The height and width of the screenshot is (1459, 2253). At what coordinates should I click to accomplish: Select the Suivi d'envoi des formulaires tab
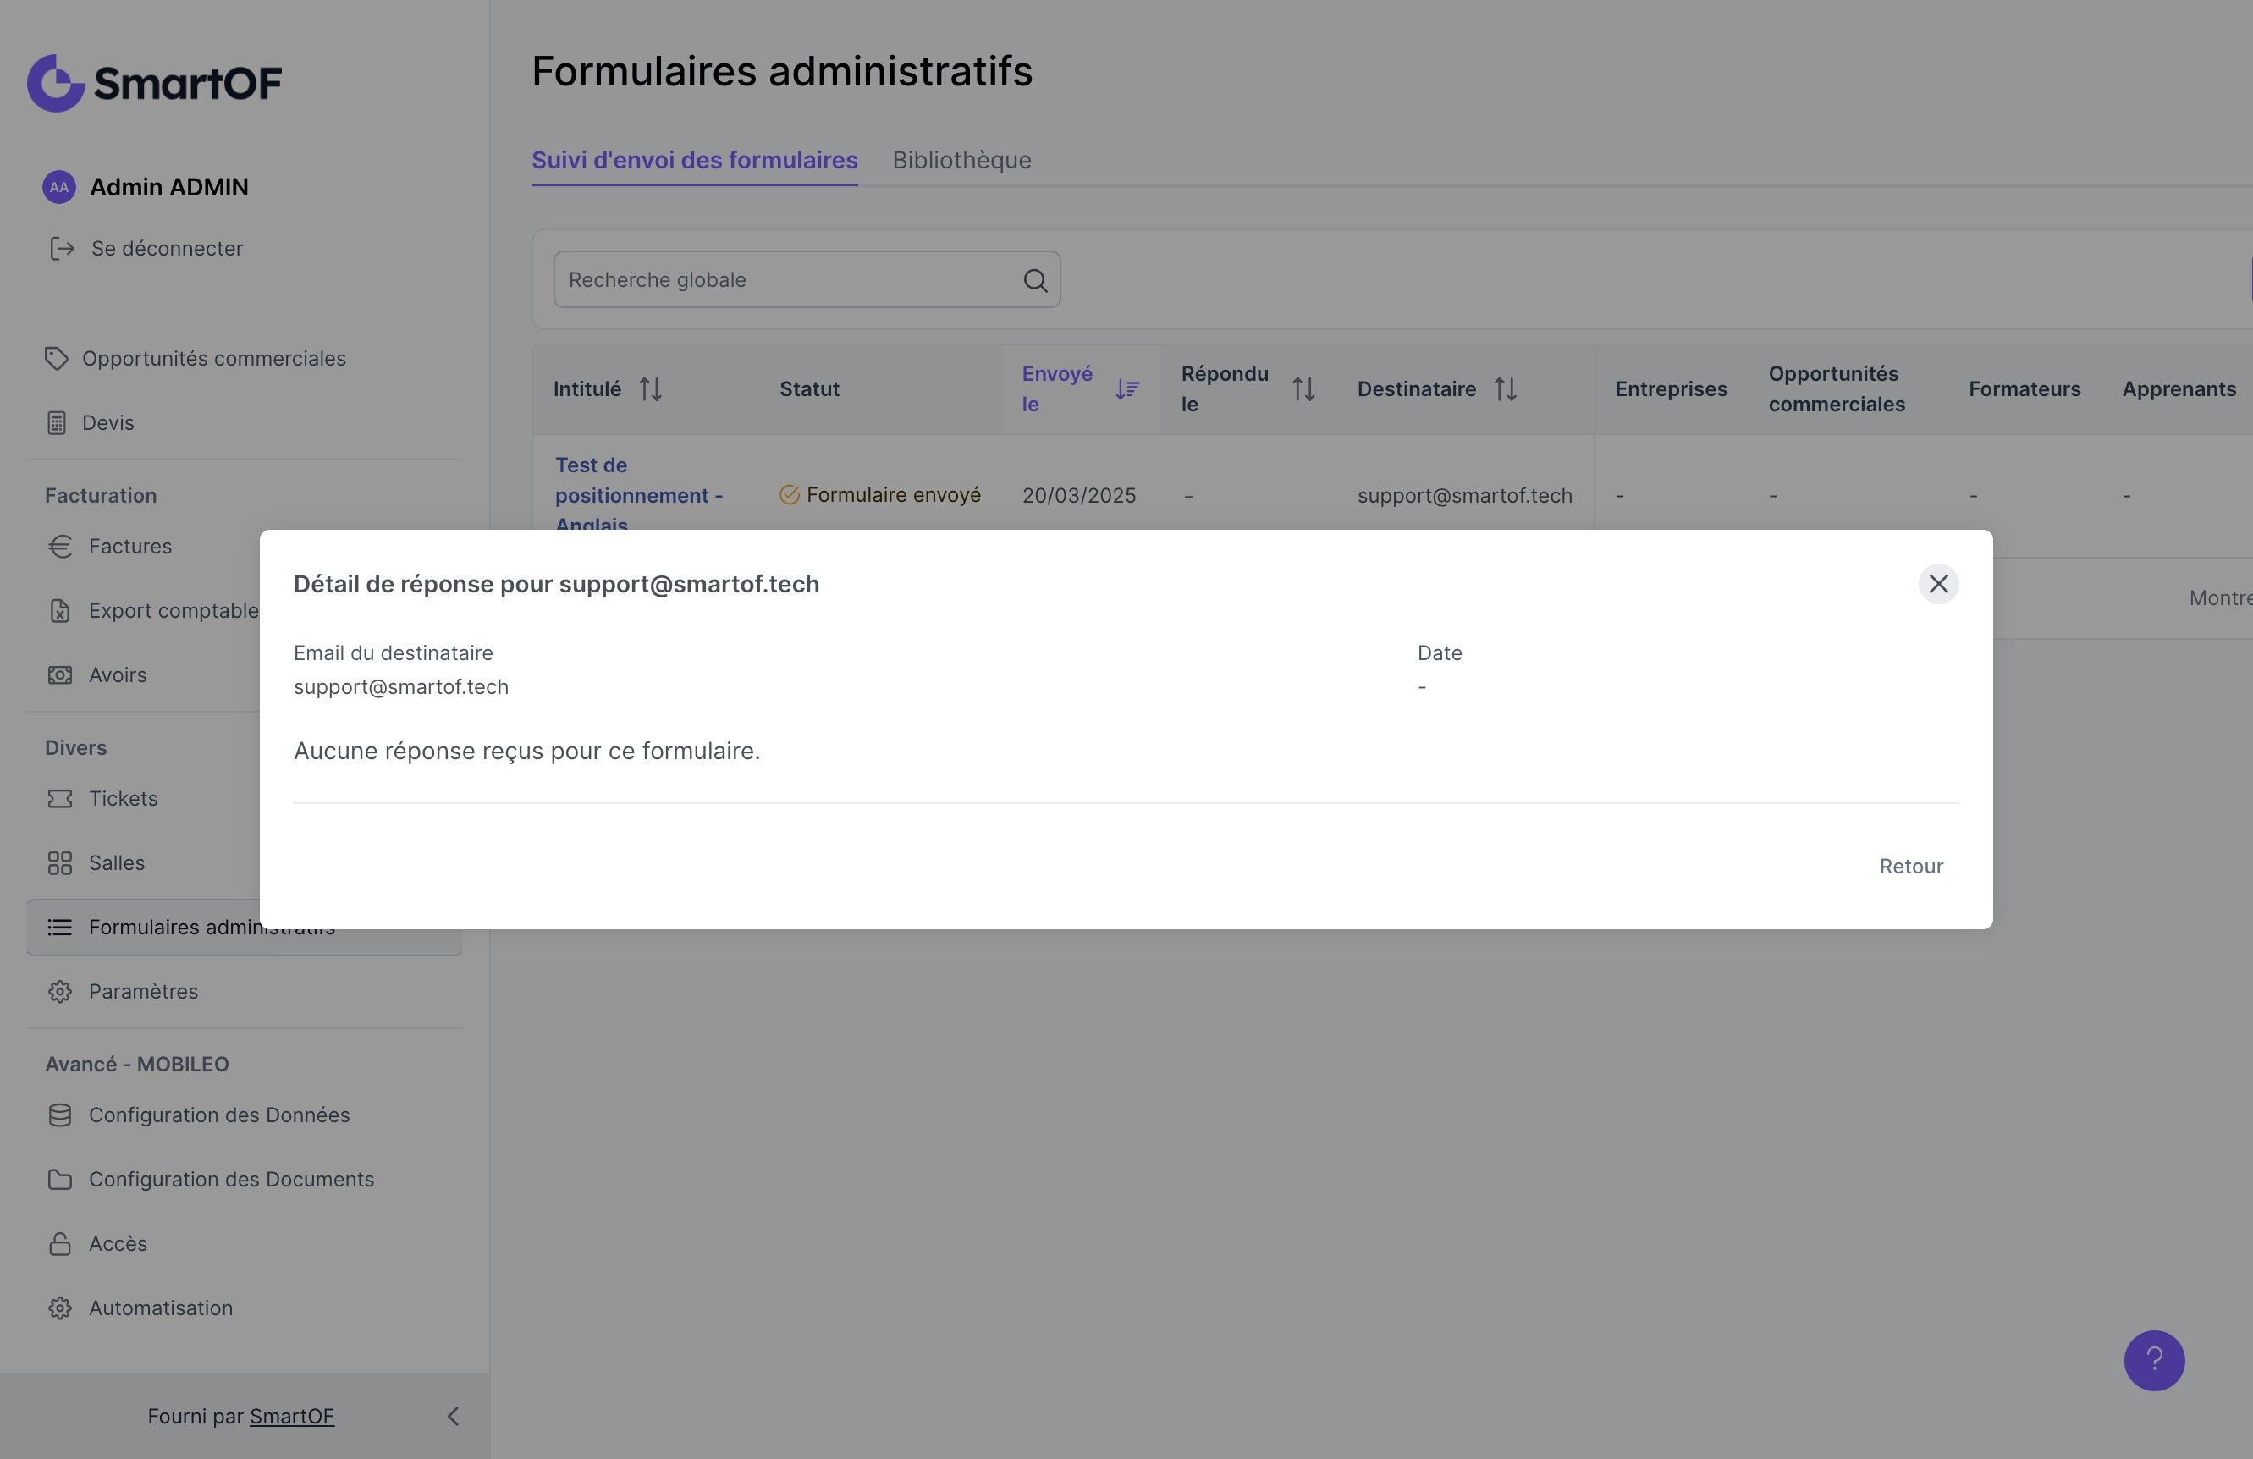point(694,160)
